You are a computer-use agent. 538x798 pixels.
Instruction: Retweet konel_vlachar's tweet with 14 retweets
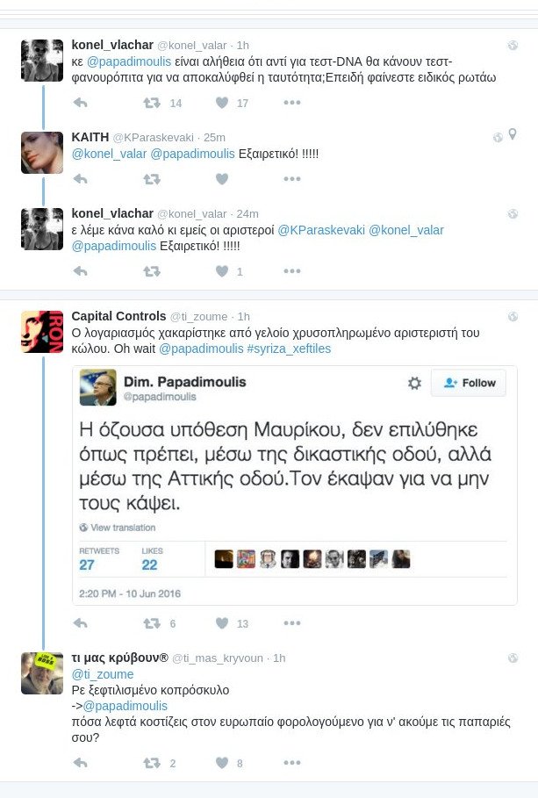point(152,103)
